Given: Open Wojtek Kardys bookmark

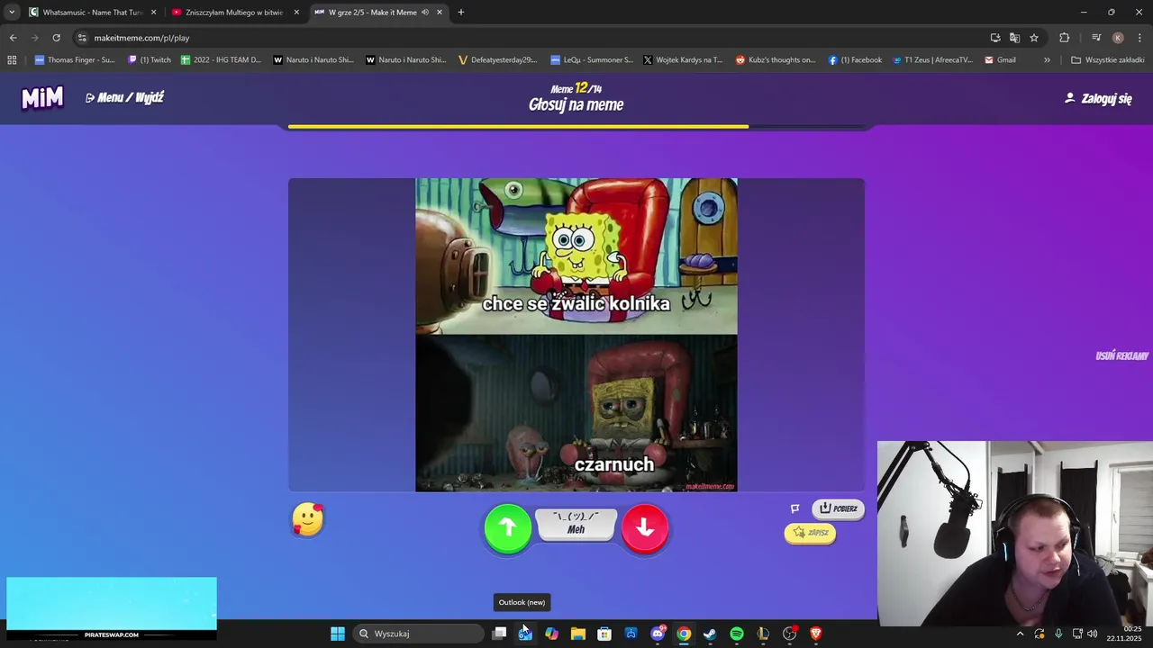Looking at the screenshot, I should click(x=683, y=60).
